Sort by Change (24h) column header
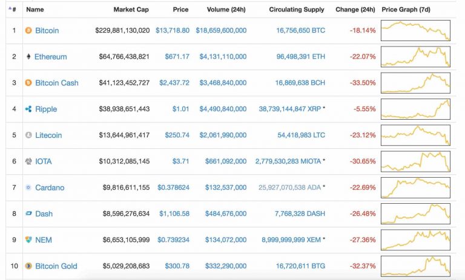 pyautogui.click(x=355, y=10)
